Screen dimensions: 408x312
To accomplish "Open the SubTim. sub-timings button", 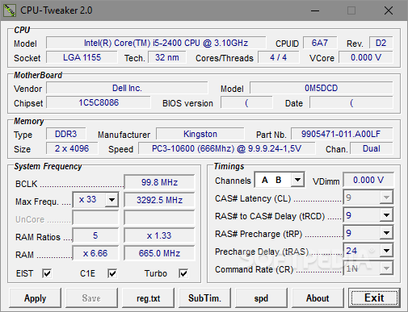I will point(204,298).
